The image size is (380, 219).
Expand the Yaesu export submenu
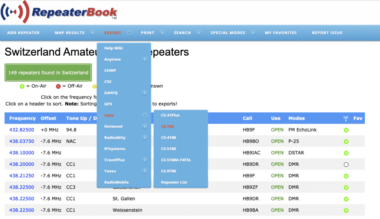(145, 171)
